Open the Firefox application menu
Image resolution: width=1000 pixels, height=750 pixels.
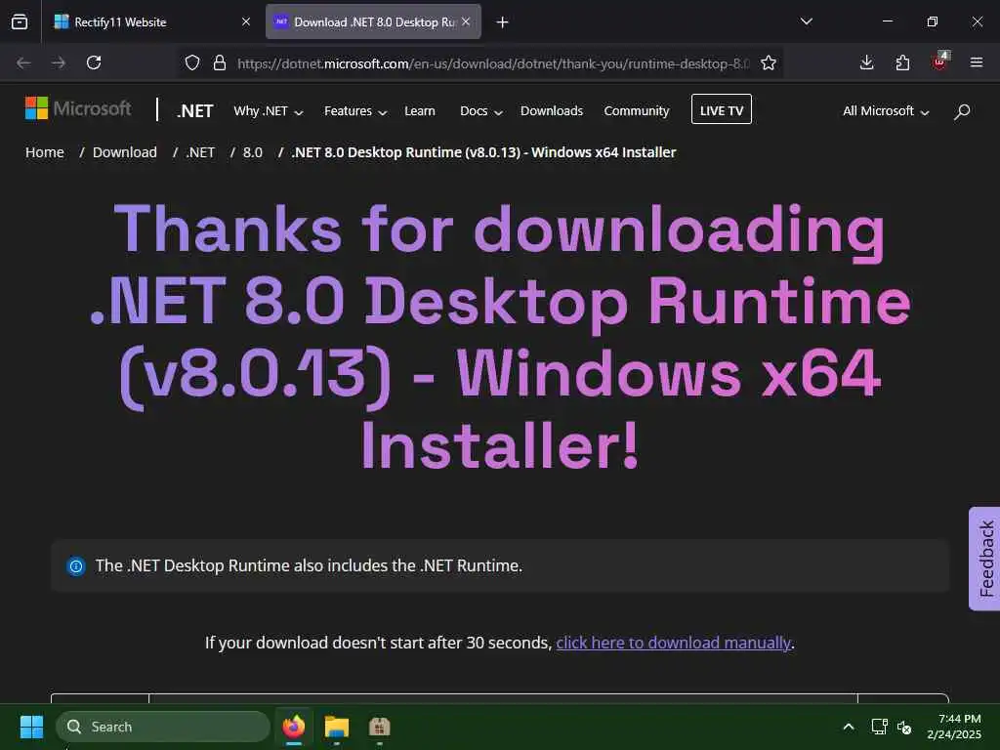pos(977,62)
